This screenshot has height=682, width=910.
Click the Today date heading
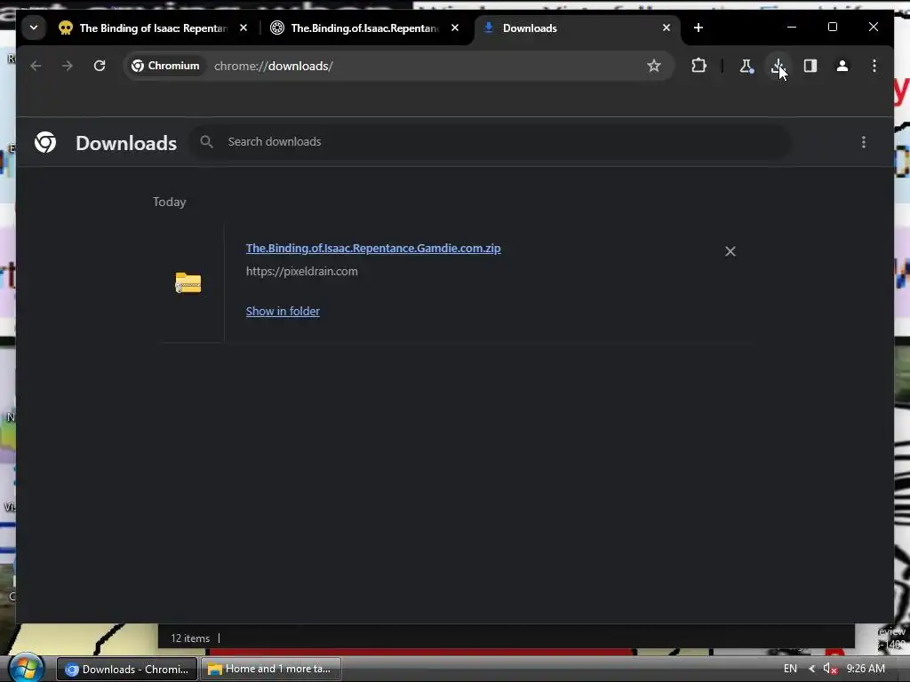(x=170, y=202)
